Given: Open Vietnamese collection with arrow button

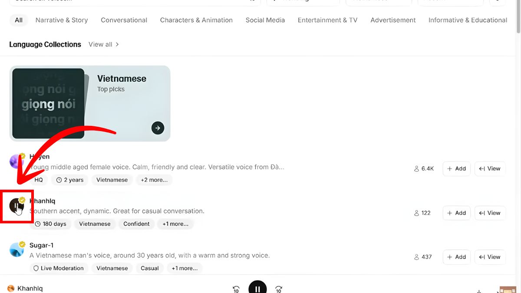Looking at the screenshot, I should click(158, 128).
